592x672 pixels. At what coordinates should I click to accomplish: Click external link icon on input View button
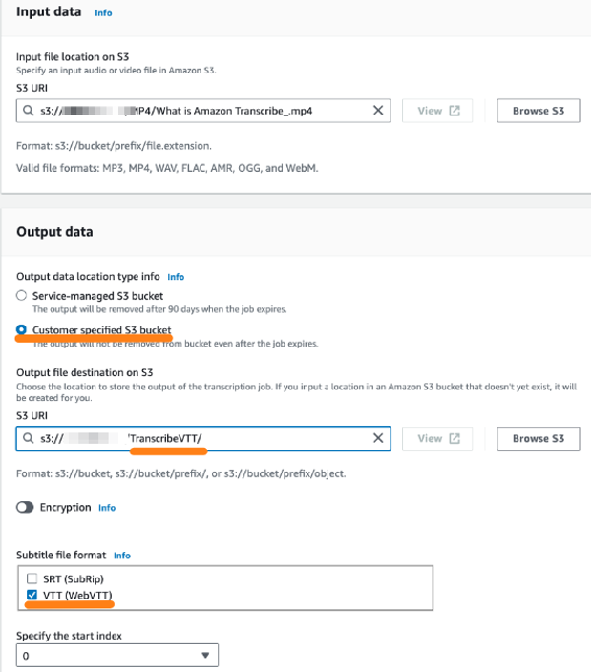[x=455, y=111]
